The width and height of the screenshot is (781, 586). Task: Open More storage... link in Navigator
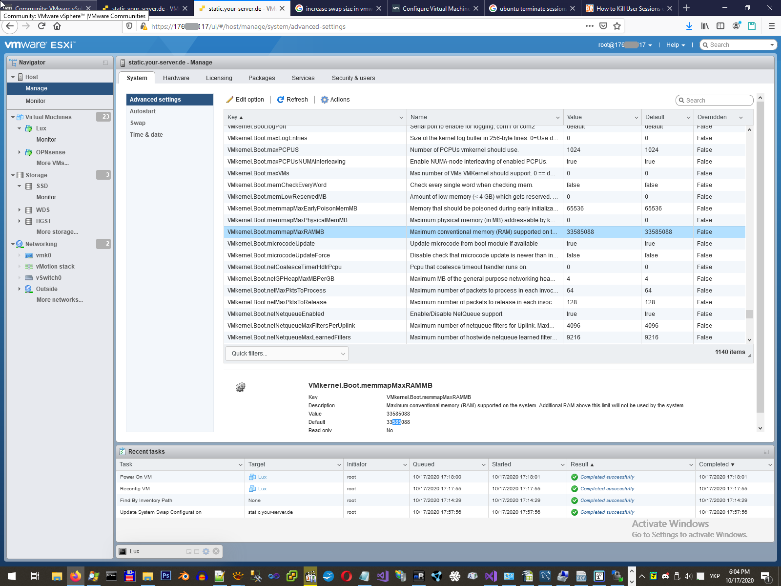pos(57,232)
